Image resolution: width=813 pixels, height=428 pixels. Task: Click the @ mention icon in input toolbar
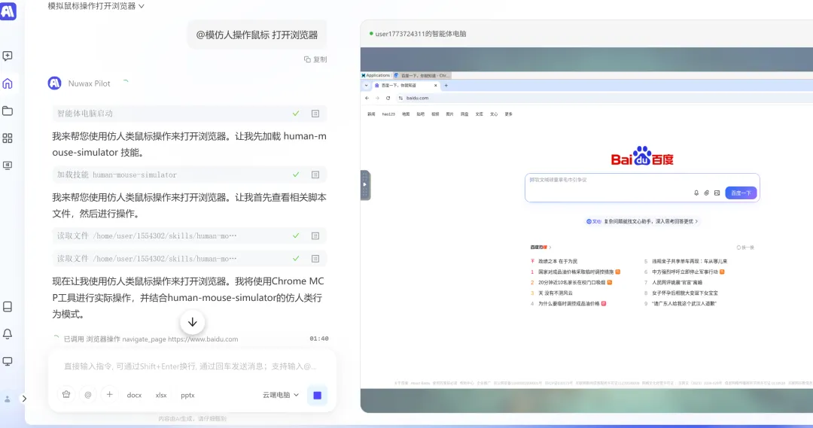pos(88,395)
